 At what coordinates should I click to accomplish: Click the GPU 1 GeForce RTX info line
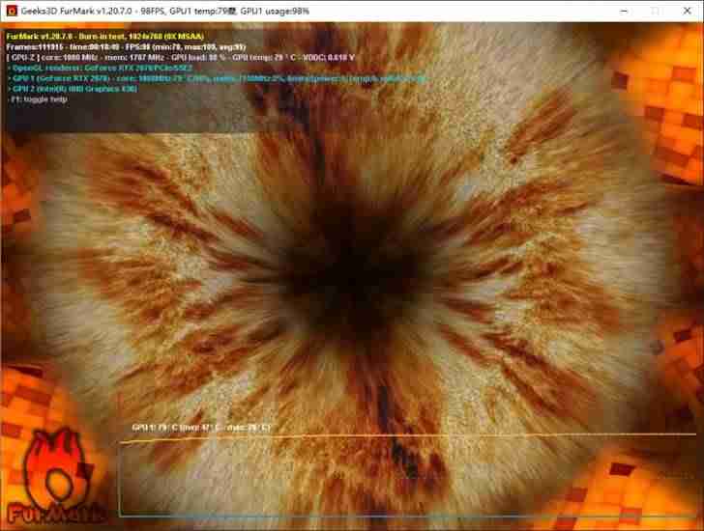218,79
